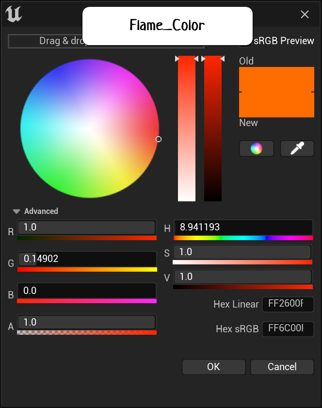Collapse the Advanced section
The image size is (322, 408).
coord(16,212)
